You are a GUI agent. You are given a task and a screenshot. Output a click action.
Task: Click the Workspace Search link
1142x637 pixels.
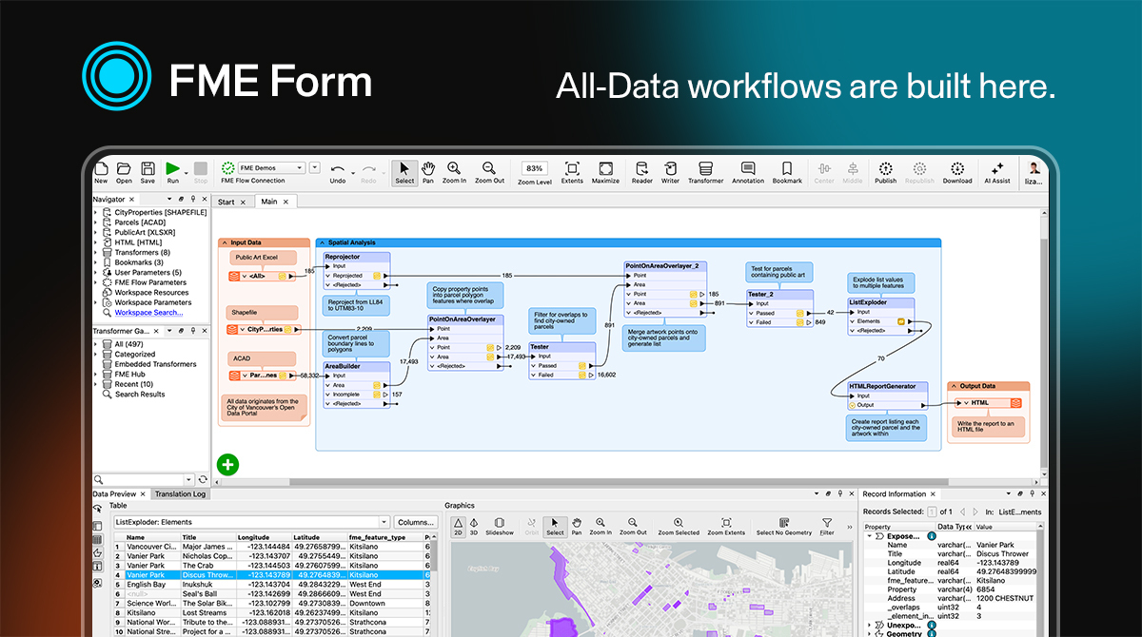(149, 312)
